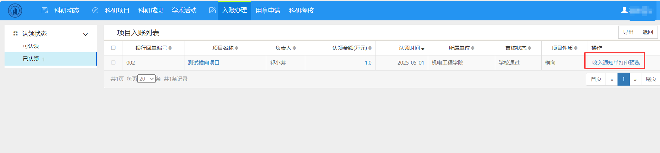Click the compass icon beside 科研项目
Viewport: 660px width, 153px height.
[x=95, y=11]
